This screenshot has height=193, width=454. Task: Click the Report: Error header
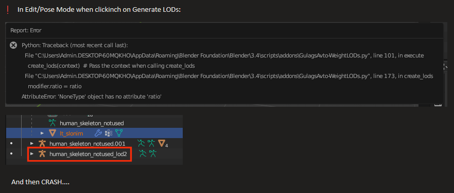pos(26,30)
